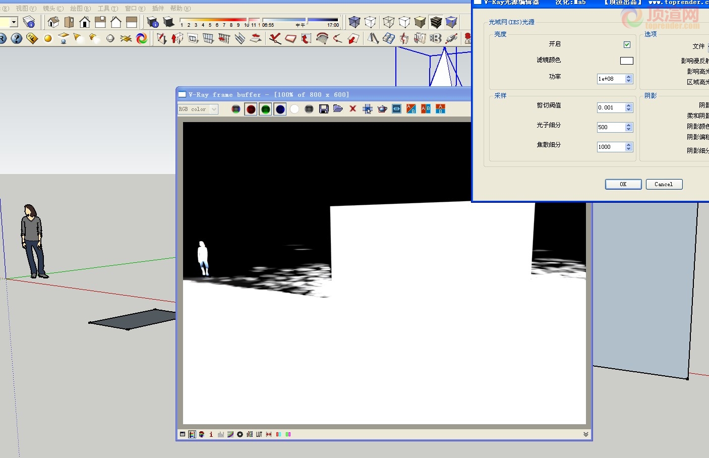Image resolution: width=709 pixels, height=458 pixels.
Task: Click the 剪切阀值 field showing 0.001
Action: (611, 107)
